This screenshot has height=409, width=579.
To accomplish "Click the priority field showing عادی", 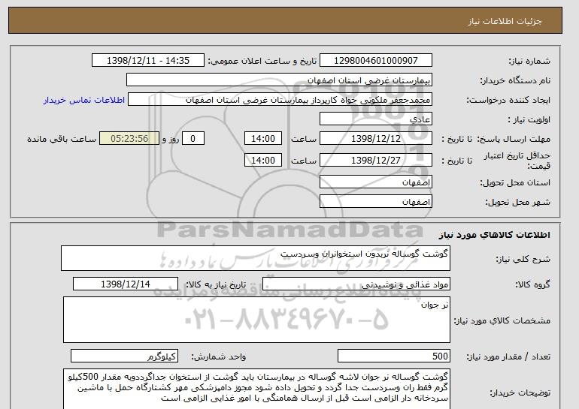I will [375, 119].
